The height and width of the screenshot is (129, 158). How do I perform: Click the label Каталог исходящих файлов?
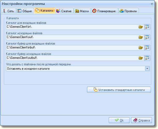click(x=24, y=33)
